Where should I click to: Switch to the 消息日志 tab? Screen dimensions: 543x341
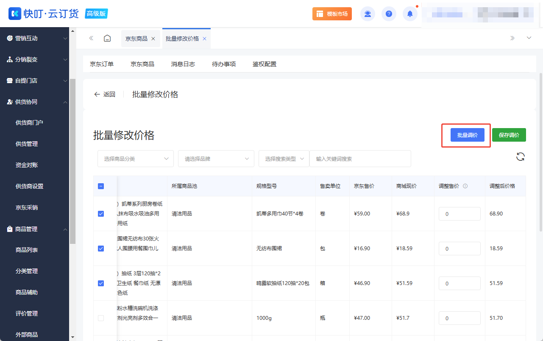click(x=183, y=64)
